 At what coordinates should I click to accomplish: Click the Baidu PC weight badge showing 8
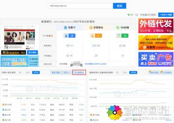[x=70, y=36]
